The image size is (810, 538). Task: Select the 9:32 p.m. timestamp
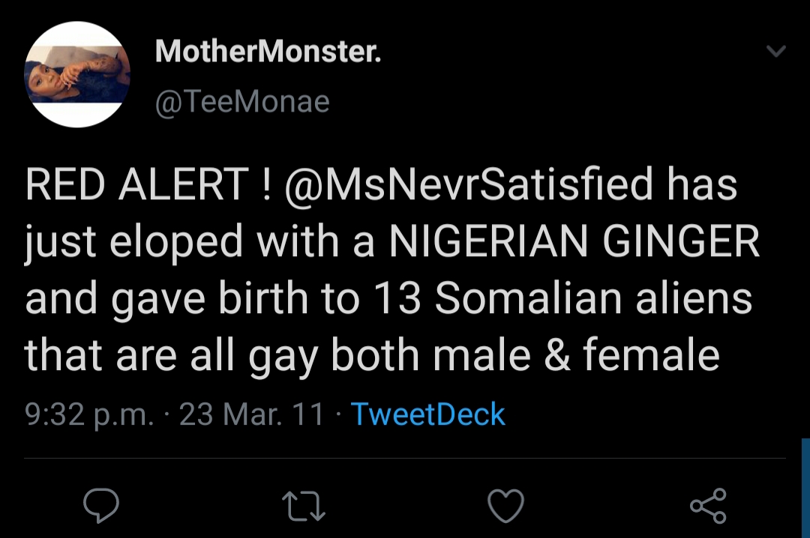click(88, 414)
